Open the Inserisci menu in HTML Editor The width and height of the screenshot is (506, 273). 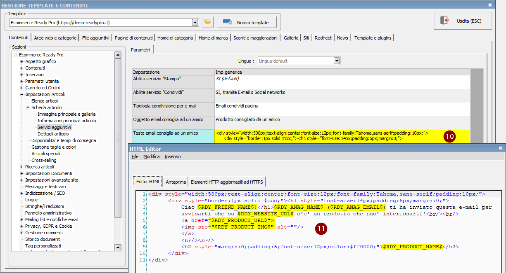[x=172, y=156]
